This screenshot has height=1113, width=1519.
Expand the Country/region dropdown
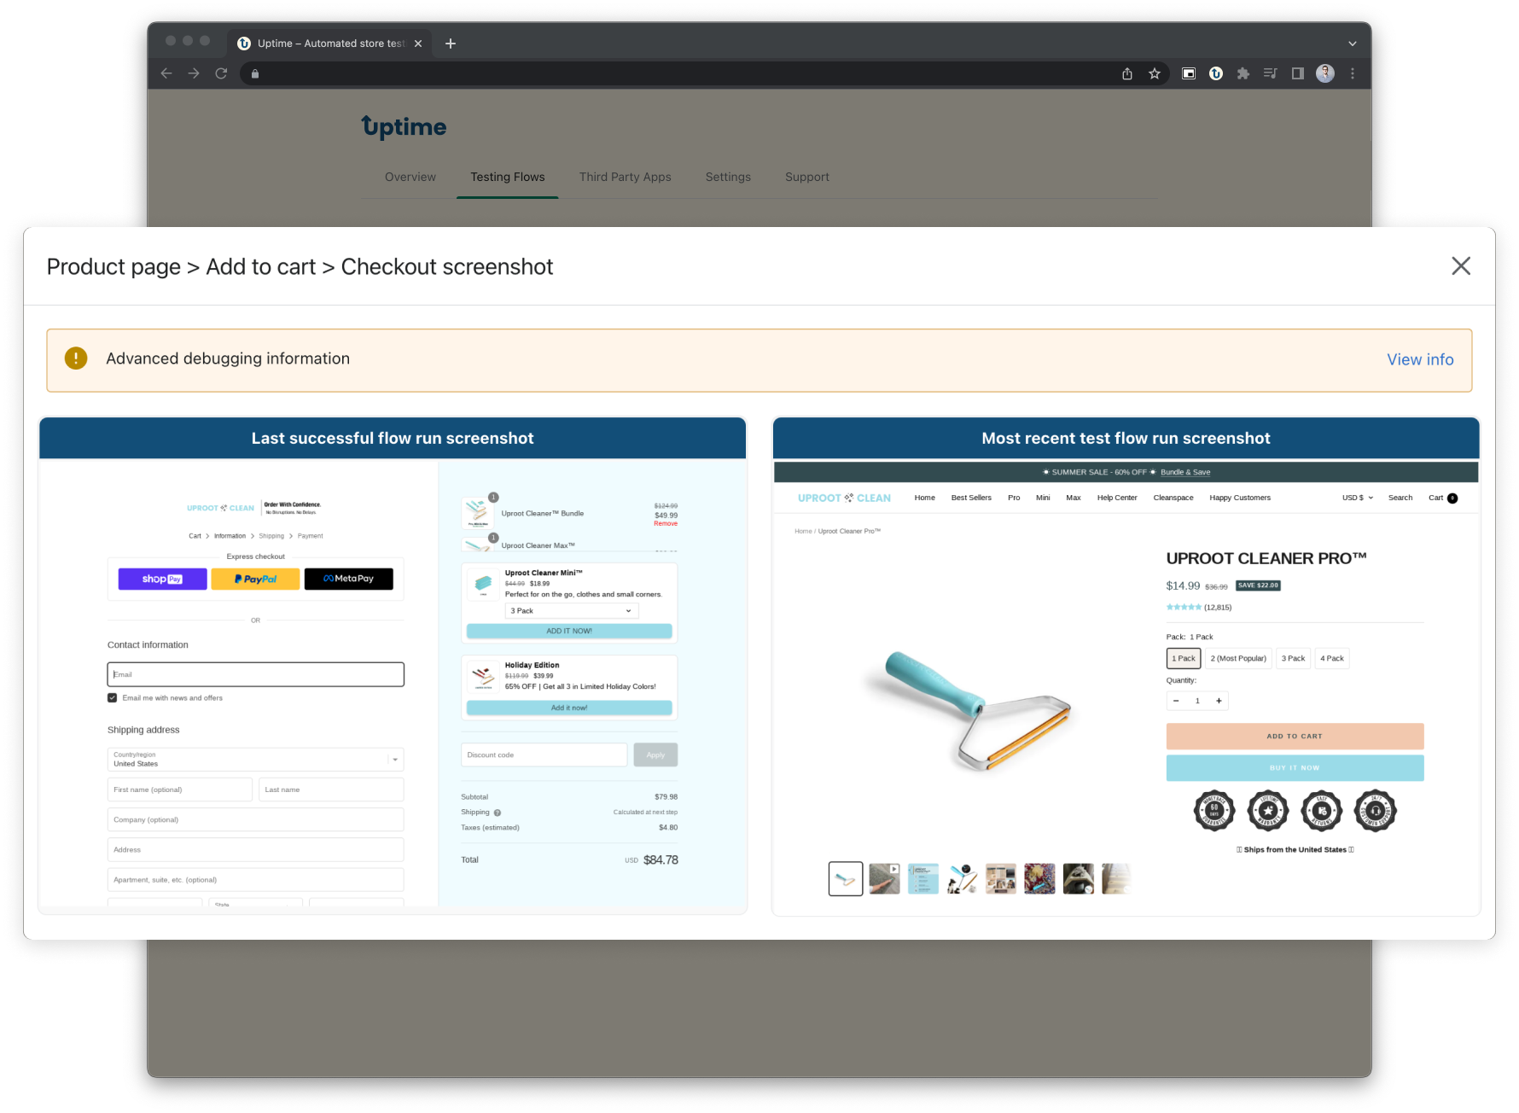click(x=255, y=760)
